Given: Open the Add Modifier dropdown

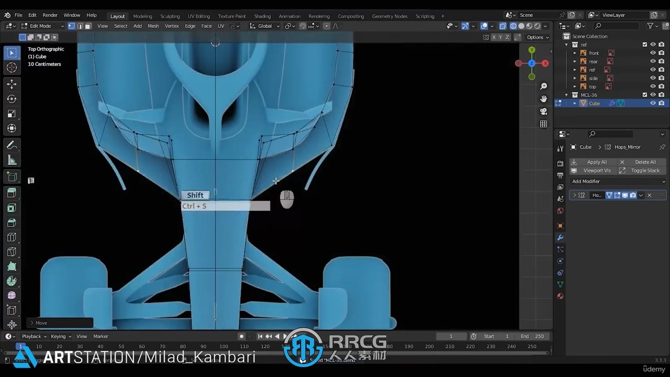Looking at the screenshot, I should 618,181.
